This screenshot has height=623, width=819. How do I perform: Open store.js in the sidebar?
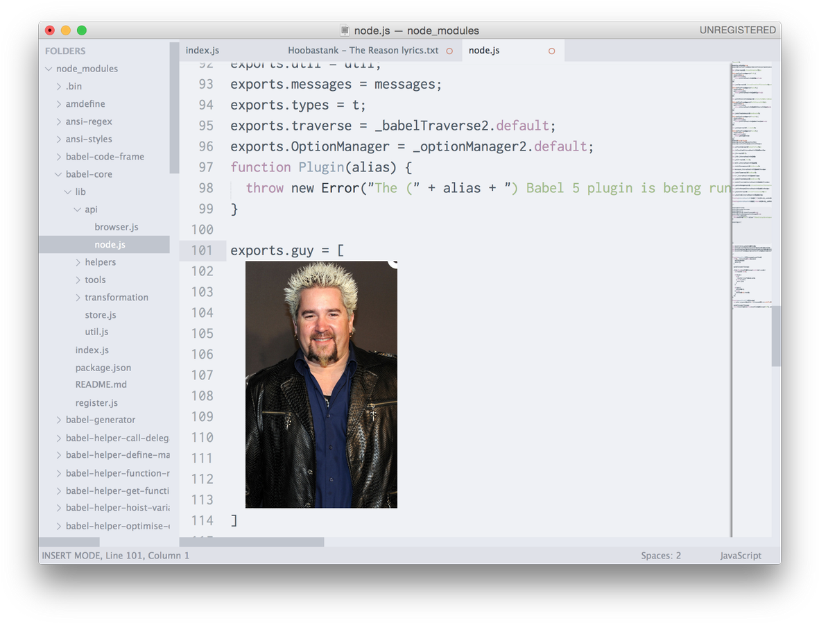pyautogui.click(x=101, y=315)
